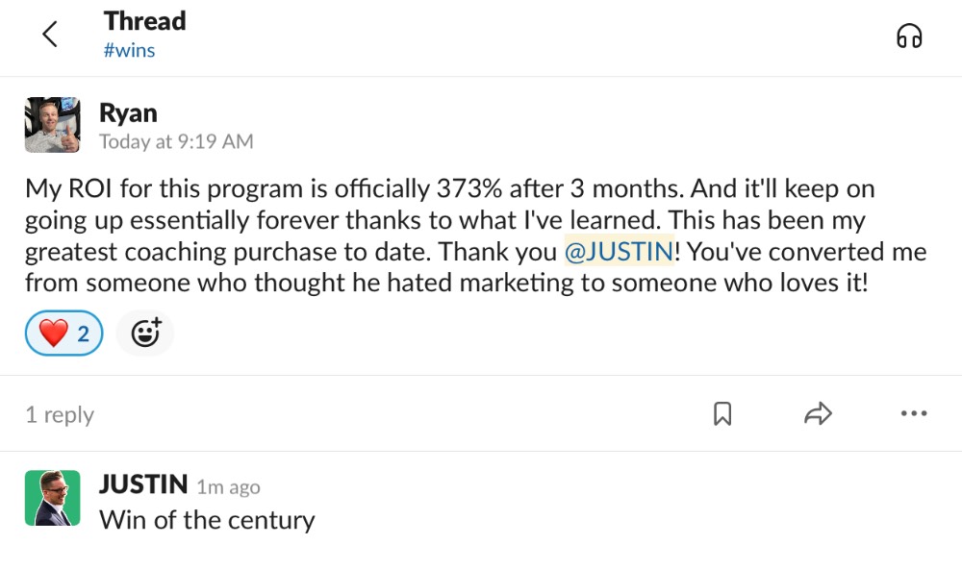
Task: Tap Ryan's profile photo avatar
Action: pyautogui.click(x=52, y=125)
